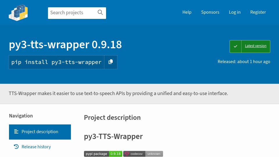Click the TTS-Wrapper summary sentence
The height and width of the screenshot is (157, 279).
click(118, 93)
